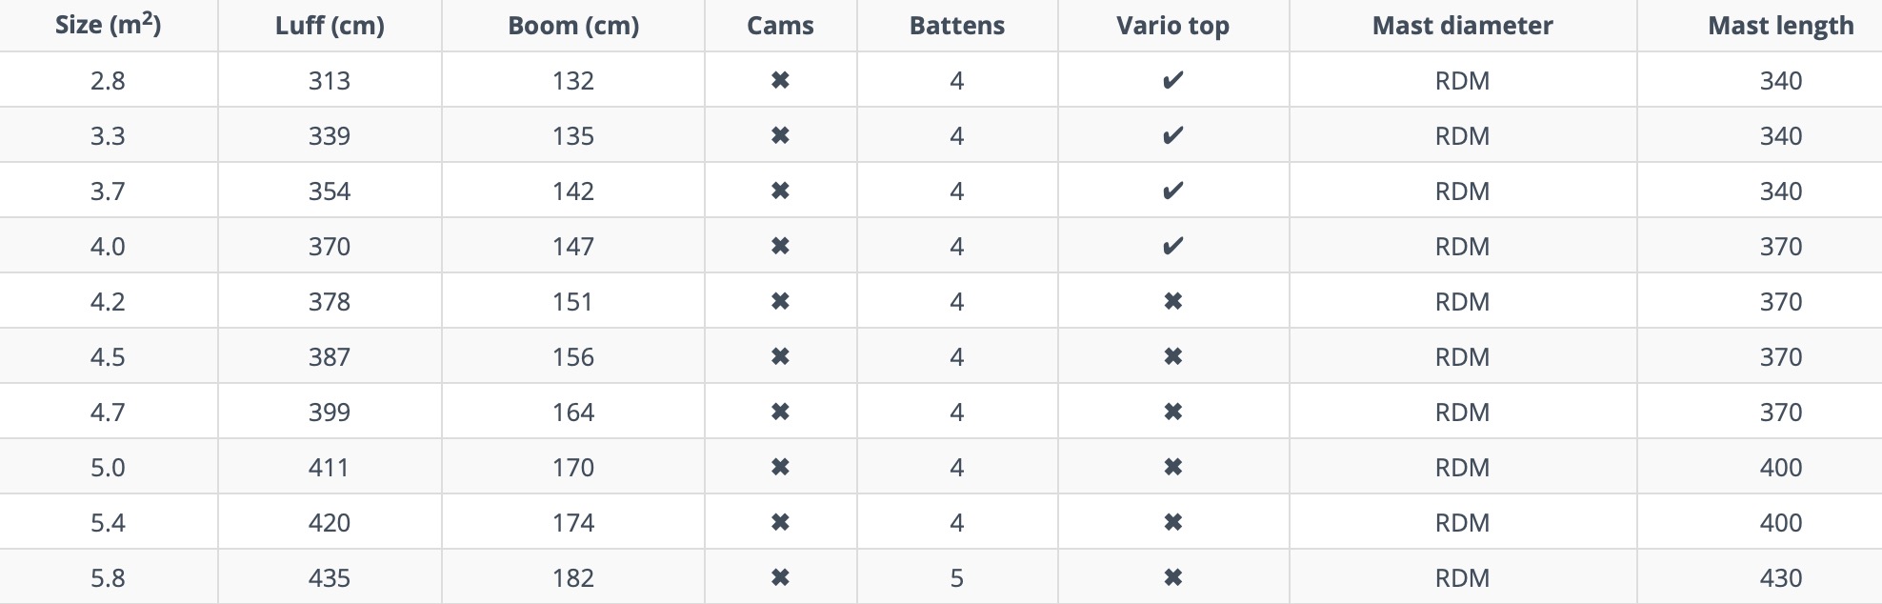
Task: Click the Vario top cross in the 4.2 row
Action: pos(1172,301)
